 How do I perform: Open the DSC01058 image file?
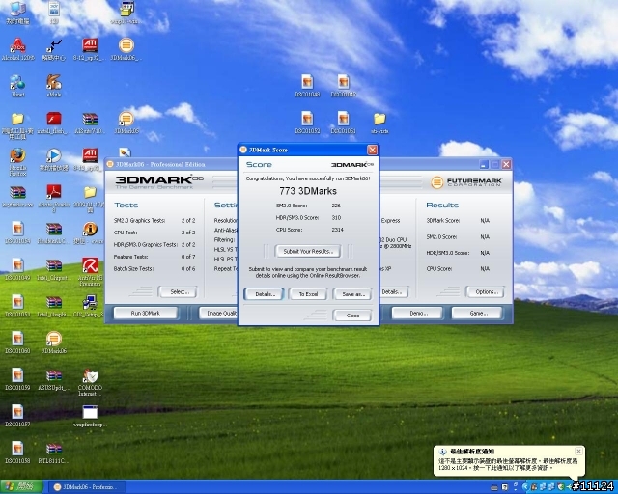tap(17, 453)
